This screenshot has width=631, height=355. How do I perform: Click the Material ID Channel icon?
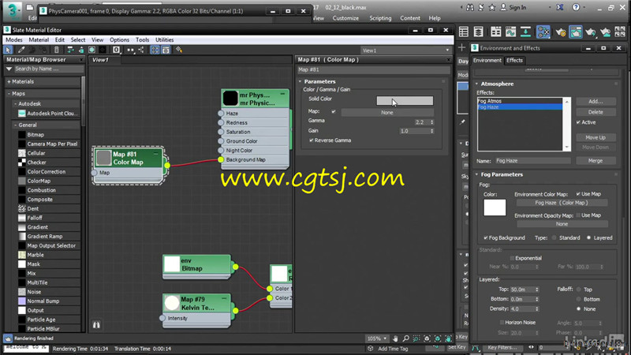(x=116, y=50)
